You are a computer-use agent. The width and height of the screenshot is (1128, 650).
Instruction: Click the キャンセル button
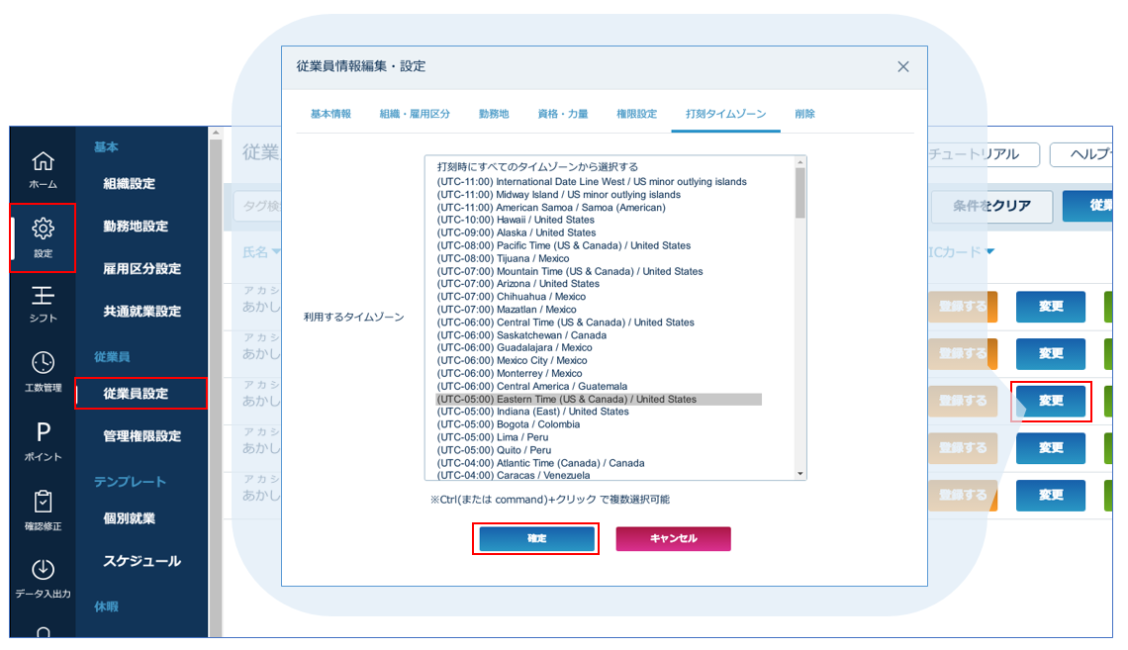[x=674, y=538]
